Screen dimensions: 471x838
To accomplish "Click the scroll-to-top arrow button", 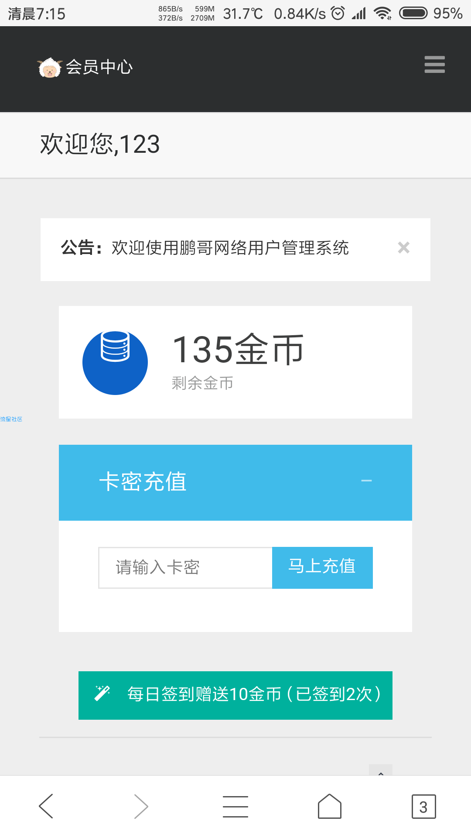I will click(x=381, y=771).
